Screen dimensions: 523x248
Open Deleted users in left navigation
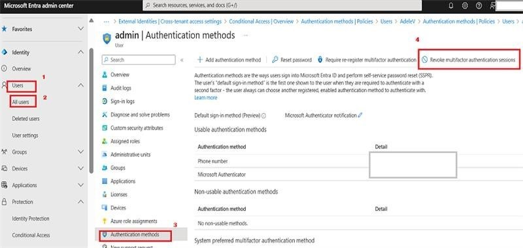click(x=25, y=119)
